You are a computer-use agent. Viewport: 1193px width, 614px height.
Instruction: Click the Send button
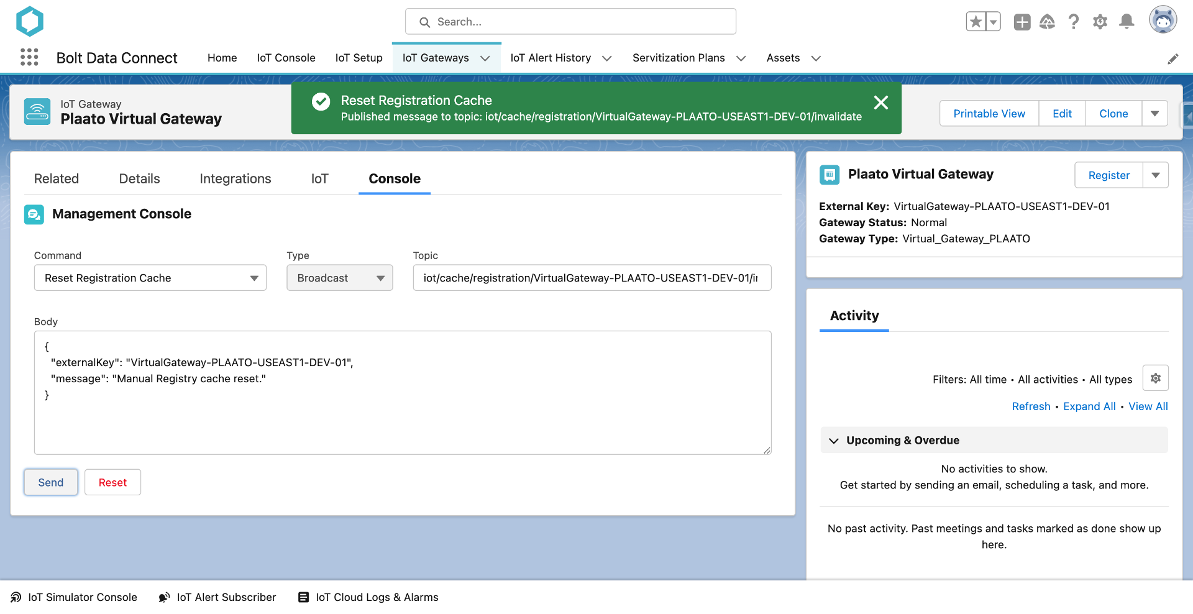pyautogui.click(x=51, y=482)
